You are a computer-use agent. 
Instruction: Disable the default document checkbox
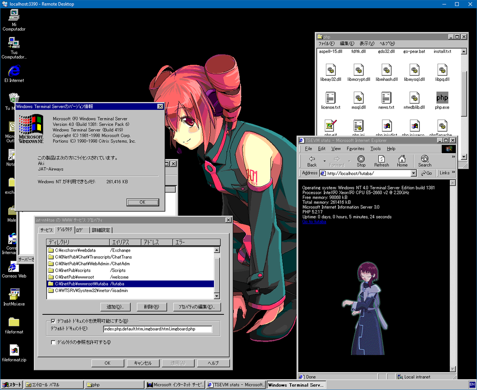click(x=53, y=321)
